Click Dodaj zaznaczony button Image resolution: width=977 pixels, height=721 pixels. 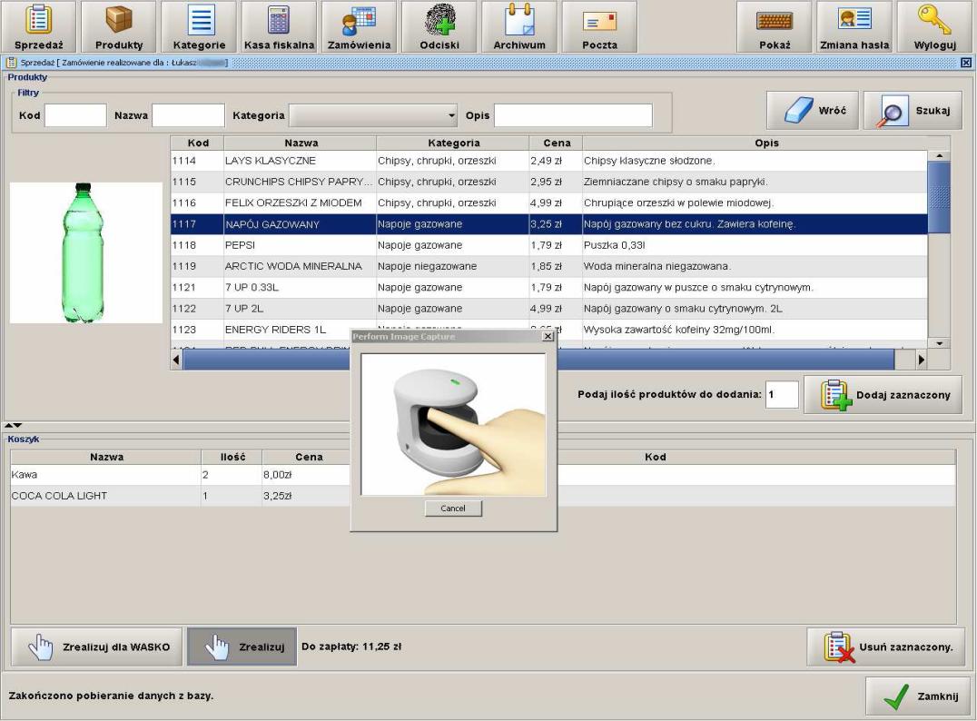pyautogui.click(x=883, y=394)
